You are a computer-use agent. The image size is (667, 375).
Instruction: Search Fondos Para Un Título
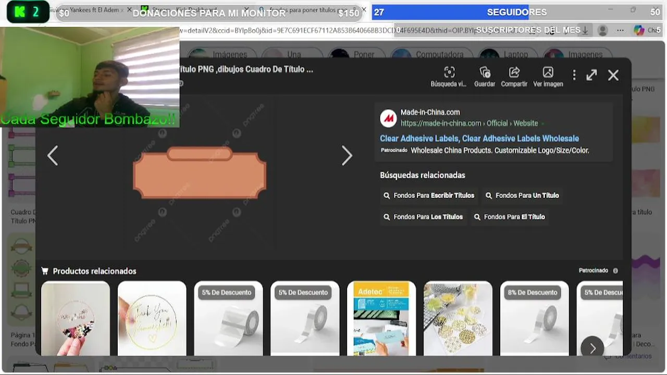[x=522, y=195]
